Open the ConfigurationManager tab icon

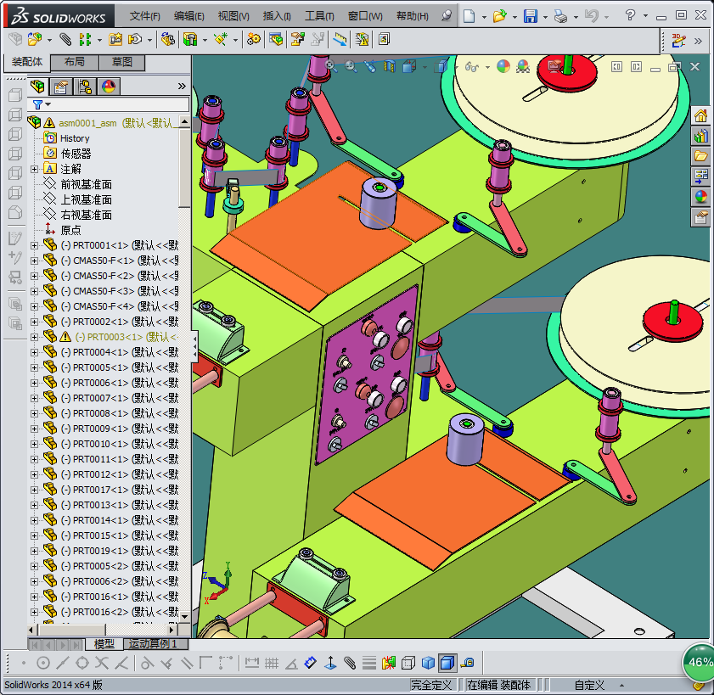tap(85, 87)
